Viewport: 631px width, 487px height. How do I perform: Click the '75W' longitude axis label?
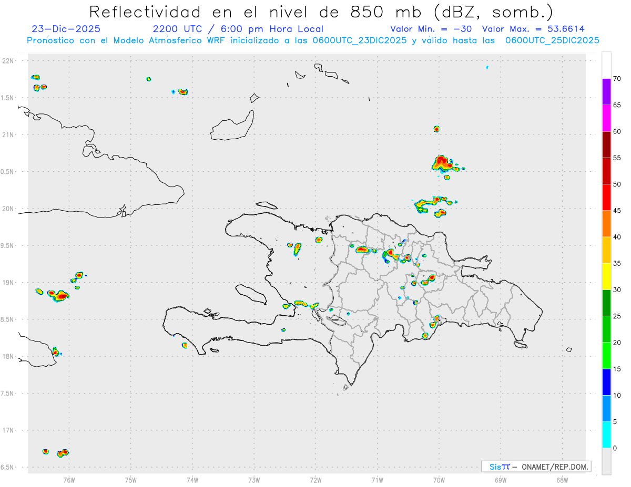click(131, 480)
